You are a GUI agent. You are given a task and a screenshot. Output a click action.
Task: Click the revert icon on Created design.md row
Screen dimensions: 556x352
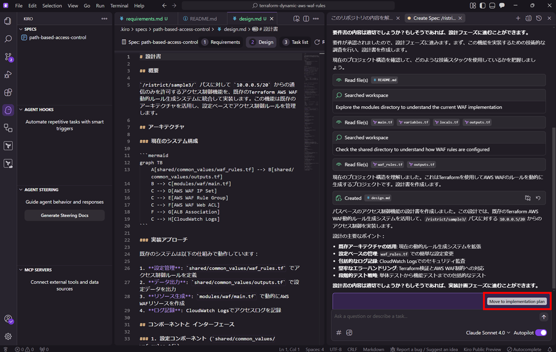(538, 198)
